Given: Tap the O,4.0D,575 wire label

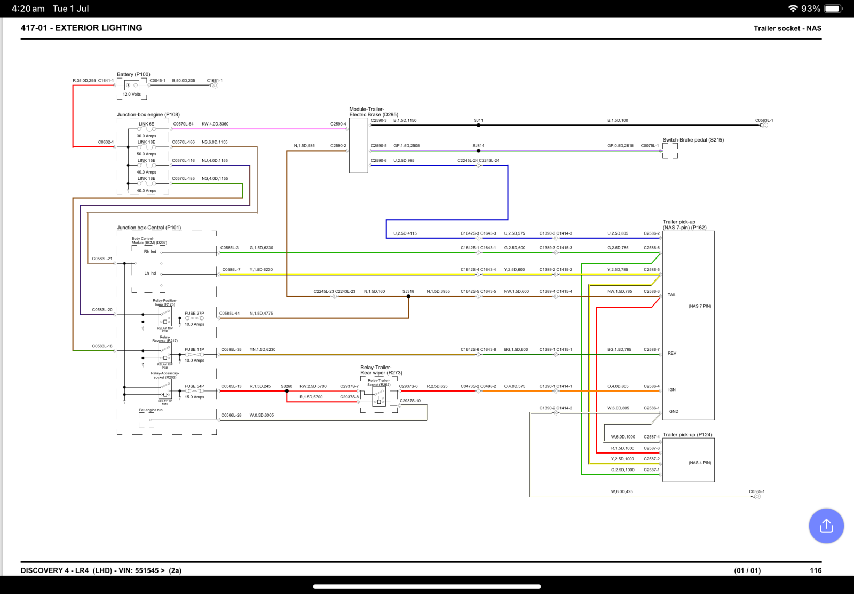Looking at the screenshot, I should coord(515,386).
